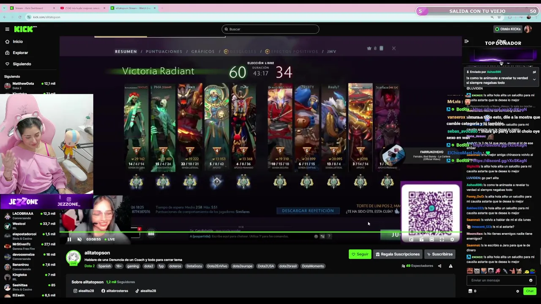Open user profile avatar menu
This screenshot has height=304, width=541.
(527, 29)
